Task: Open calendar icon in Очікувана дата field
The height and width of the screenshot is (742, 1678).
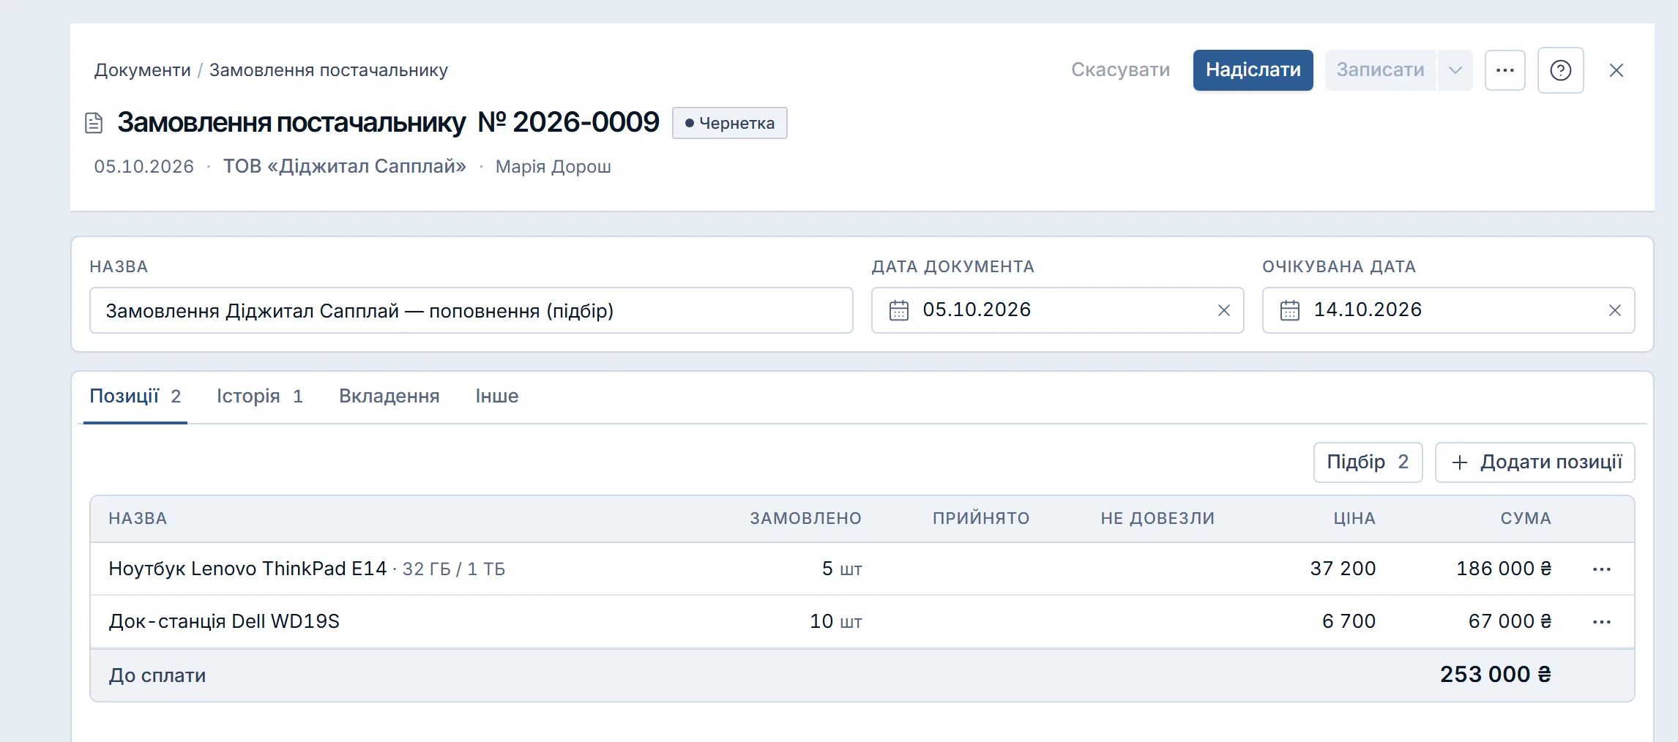Action: click(1289, 310)
